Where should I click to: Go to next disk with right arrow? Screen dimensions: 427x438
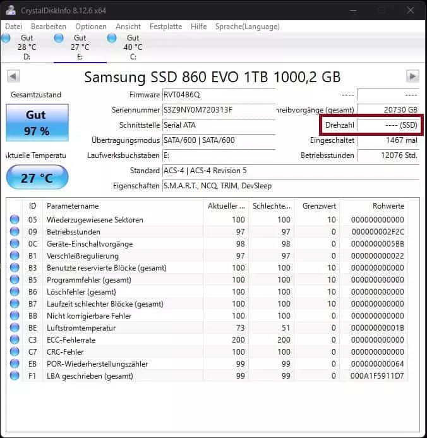pyautogui.click(x=412, y=76)
